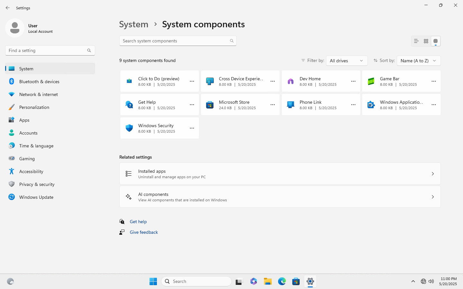Click the 'Local Account' label
The height and width of the screenshot is (289, 463).
(x=41, y=31)
